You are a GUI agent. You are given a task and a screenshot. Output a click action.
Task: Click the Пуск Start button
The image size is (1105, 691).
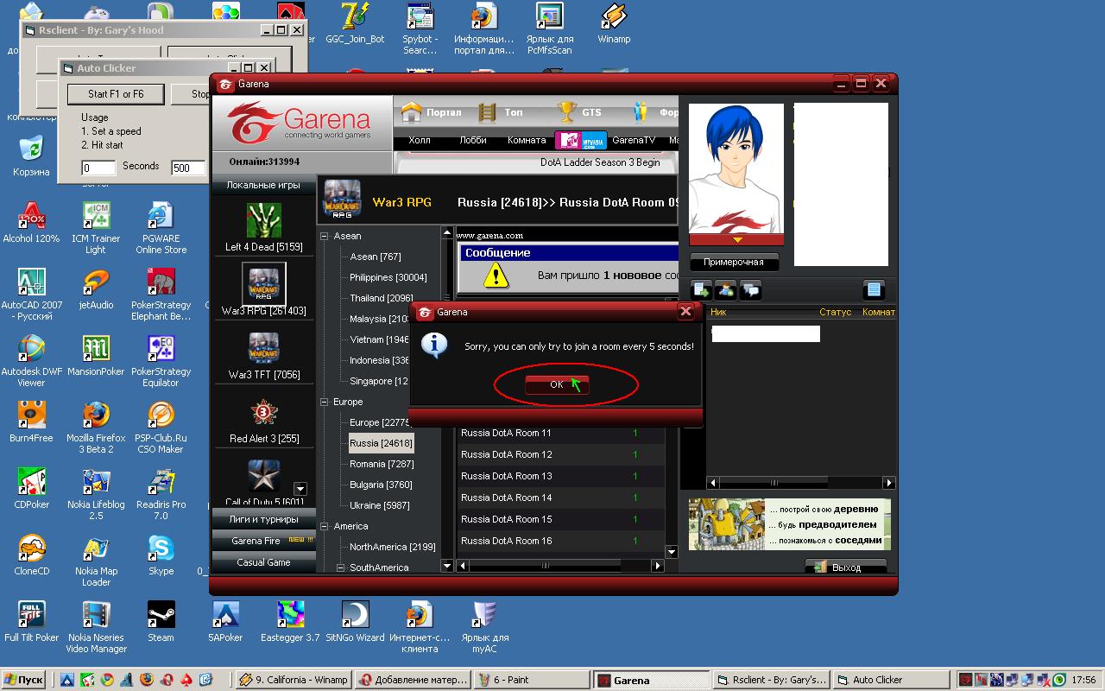pos(24,680)
